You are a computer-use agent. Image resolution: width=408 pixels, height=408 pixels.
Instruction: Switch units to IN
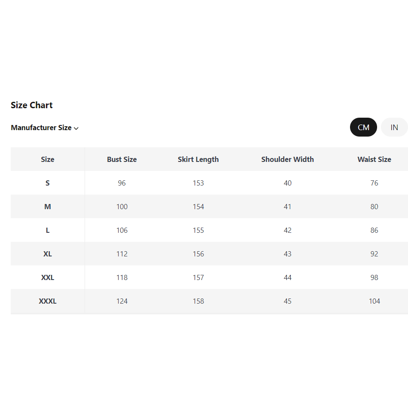click(394, 127)
